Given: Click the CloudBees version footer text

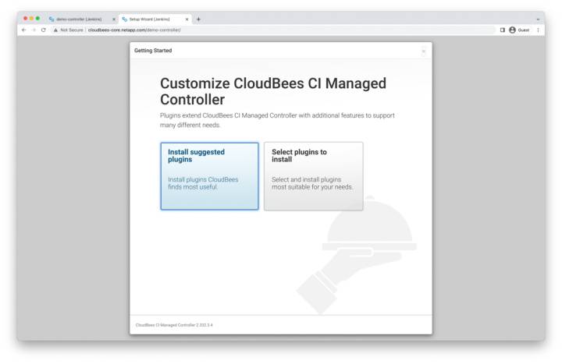Looking at the screenshot, I should [174, 325].
